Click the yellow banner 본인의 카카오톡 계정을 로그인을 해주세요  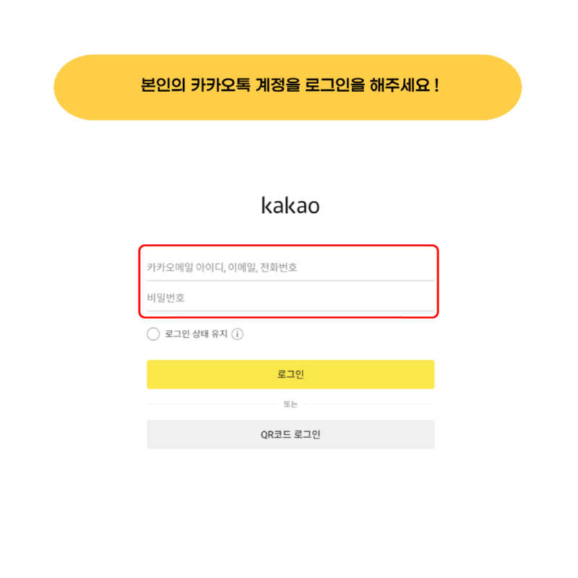288,87
